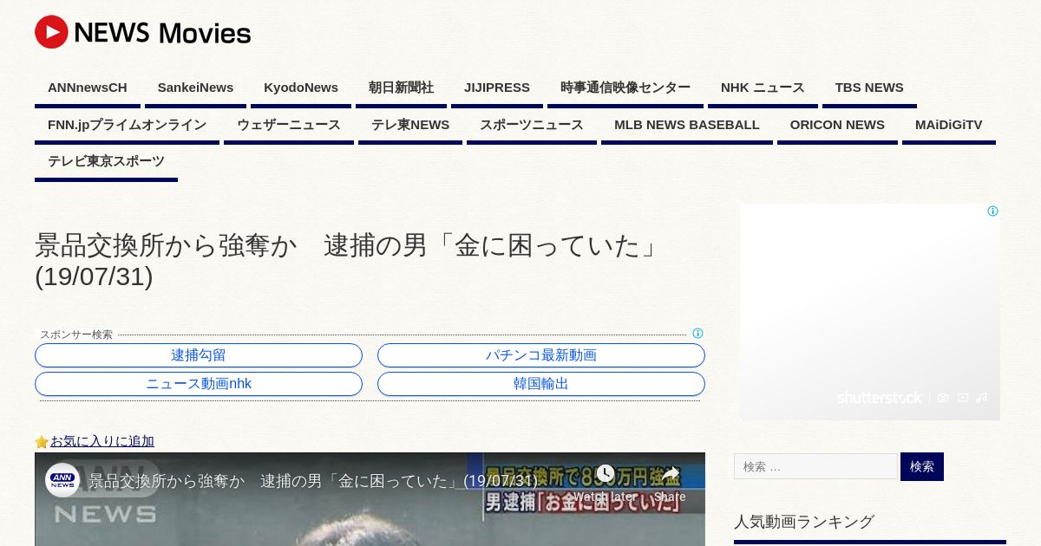
Task: Open the JIJIPRESS channel tab
Action: pyautogui.click(x=497, y=88)
